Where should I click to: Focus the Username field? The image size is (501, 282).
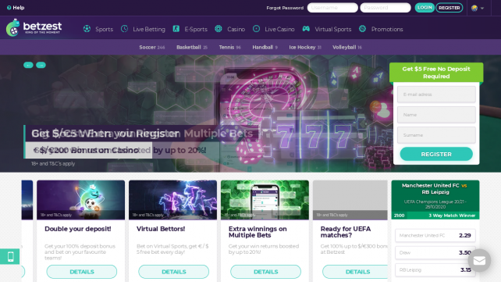[332, 8]
